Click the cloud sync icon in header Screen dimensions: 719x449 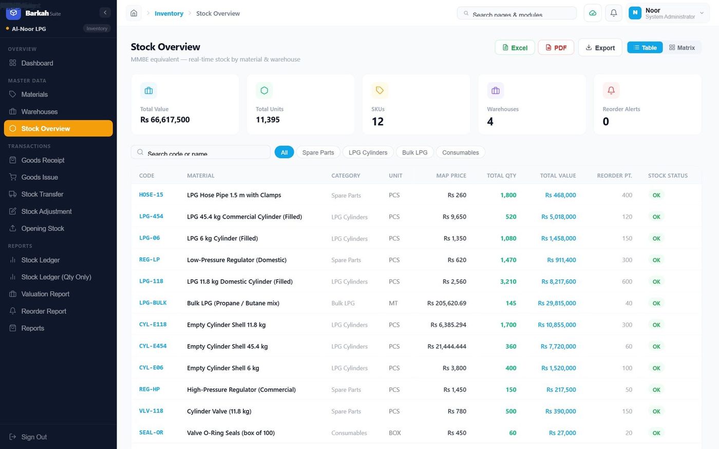(593, 13)
